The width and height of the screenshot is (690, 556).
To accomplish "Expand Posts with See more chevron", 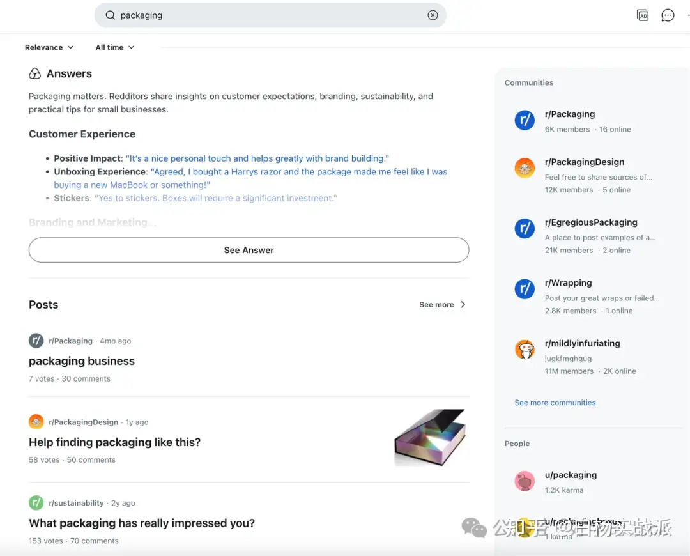I will (x=443, y=305).
